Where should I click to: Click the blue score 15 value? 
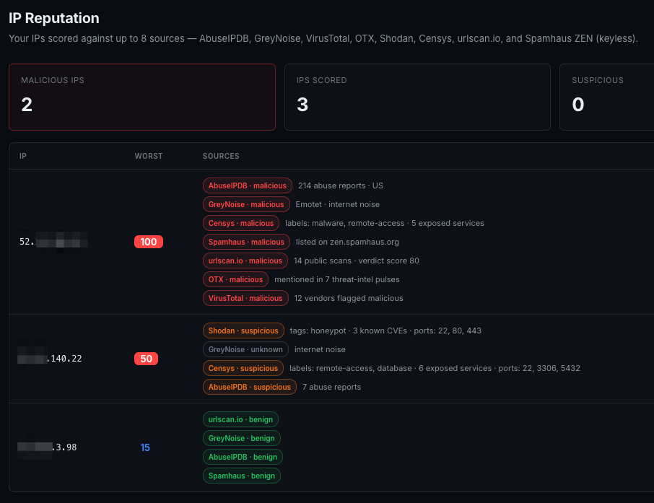click(x=145, y=447)
